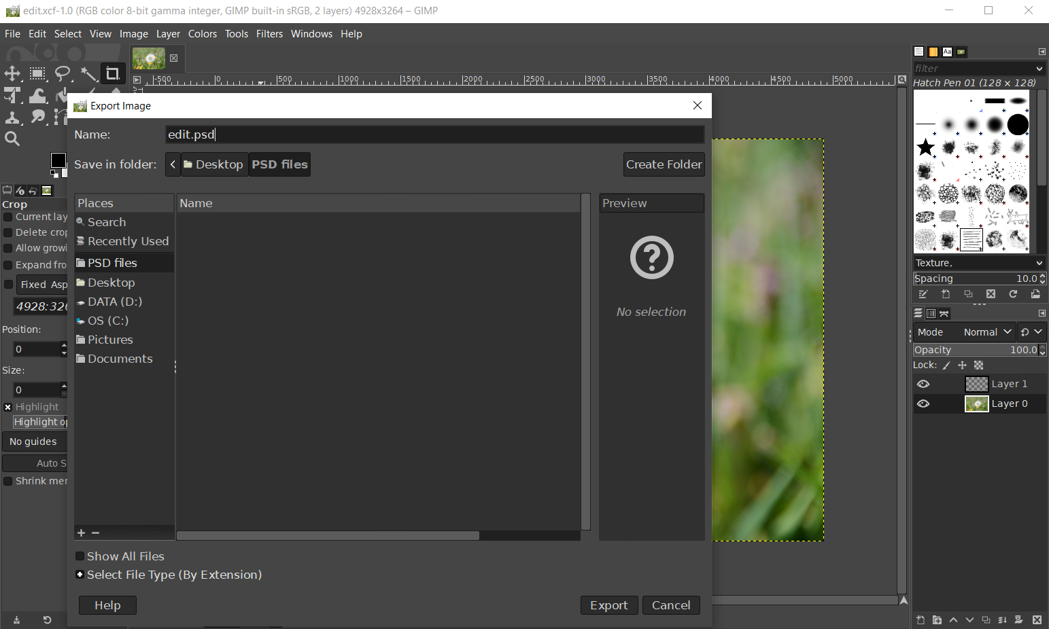Open the Colors menu
This screenshot has height=629, width=1049.
(x=202, y=34)
